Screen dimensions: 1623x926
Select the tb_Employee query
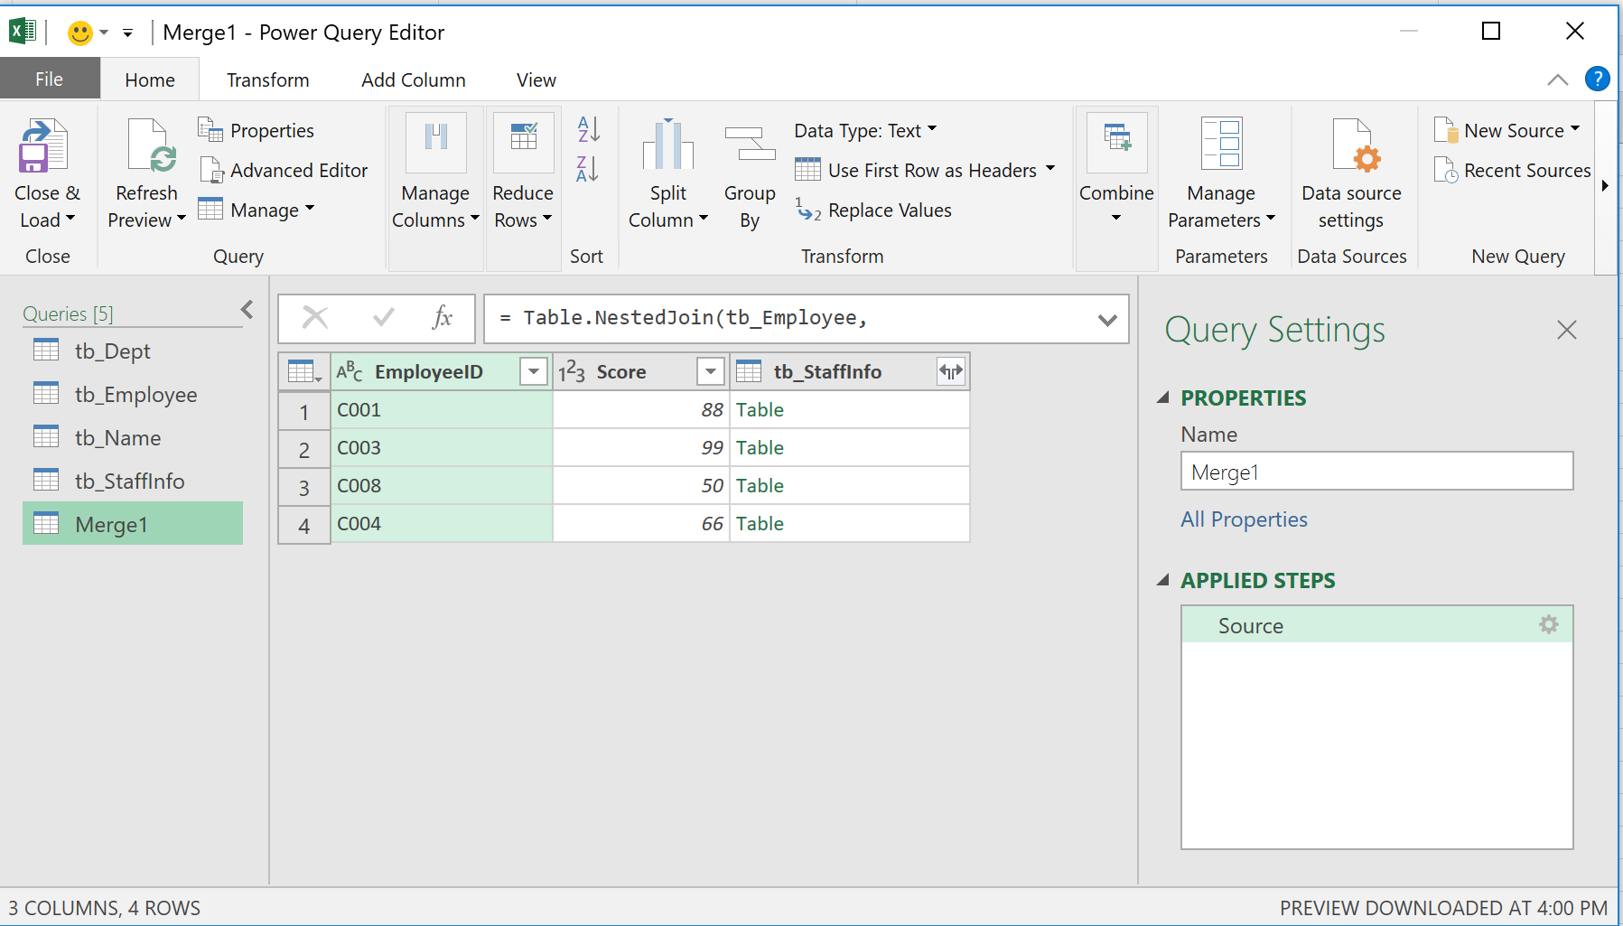pos(135,395)
